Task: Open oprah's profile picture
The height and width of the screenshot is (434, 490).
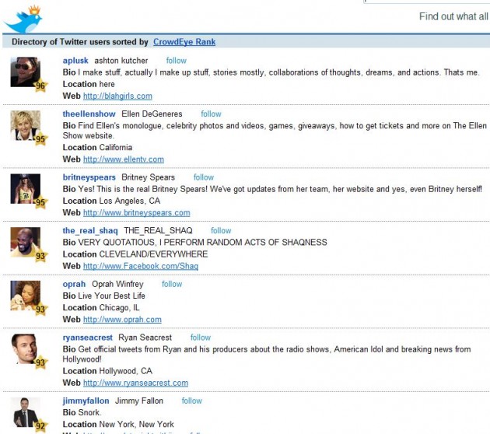Action: 26,296
